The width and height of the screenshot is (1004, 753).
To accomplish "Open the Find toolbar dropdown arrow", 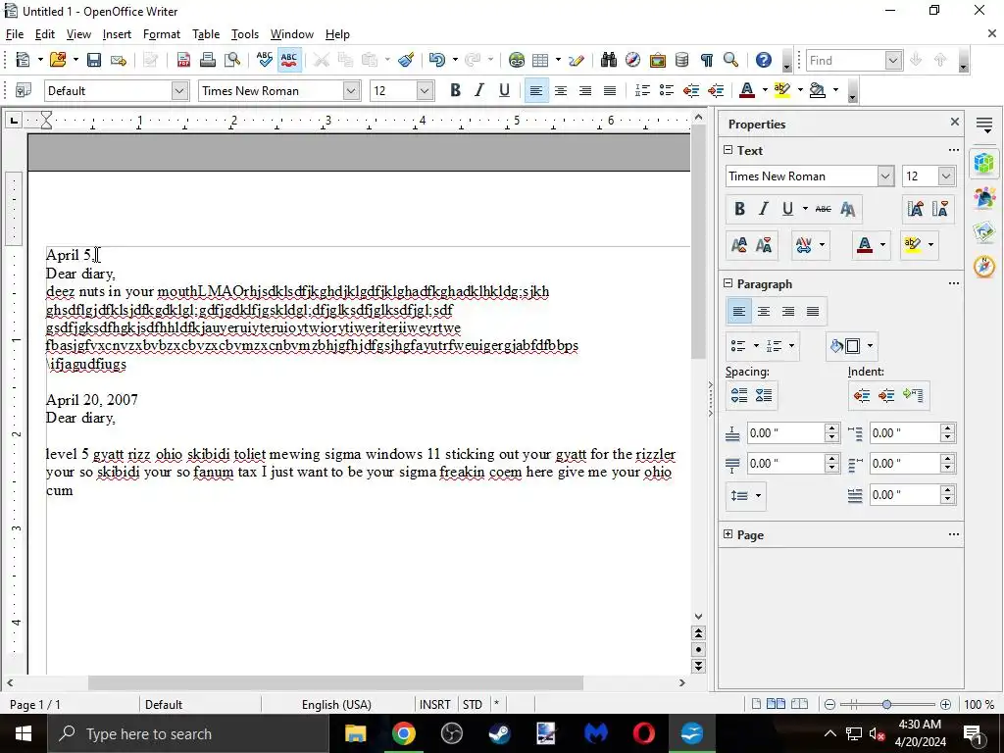I will pyautogui.click(x=894, y=60).
